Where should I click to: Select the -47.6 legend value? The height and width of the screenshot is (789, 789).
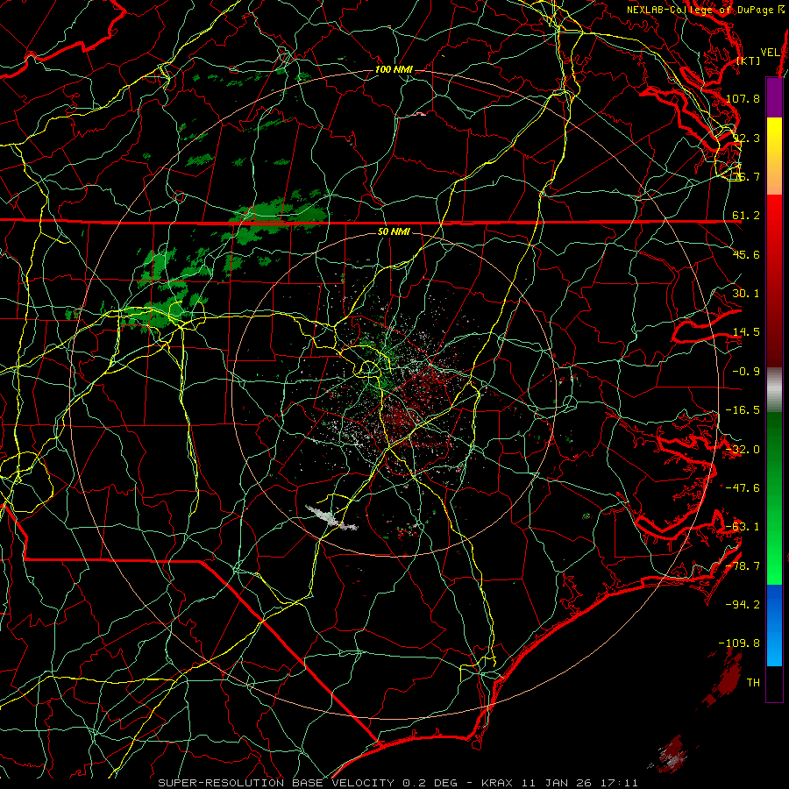click(743, 488)
